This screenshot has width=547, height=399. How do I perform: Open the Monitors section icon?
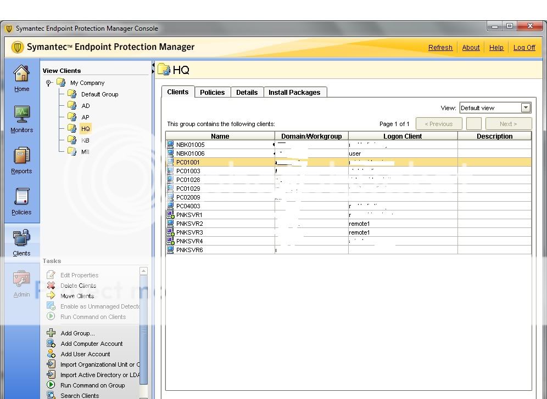(x=21, y=114)
